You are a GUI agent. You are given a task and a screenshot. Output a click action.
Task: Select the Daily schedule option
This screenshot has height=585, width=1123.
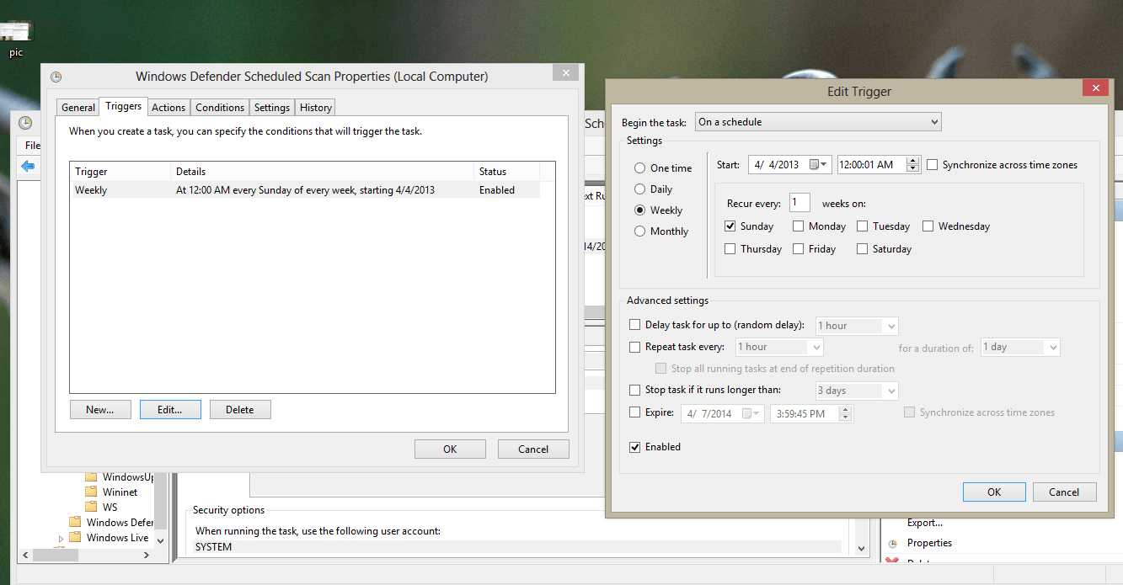coord(640,189)
